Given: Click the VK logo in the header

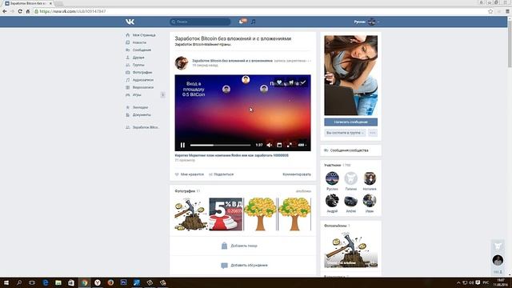Looking at the screenshot, I should 130,22.
